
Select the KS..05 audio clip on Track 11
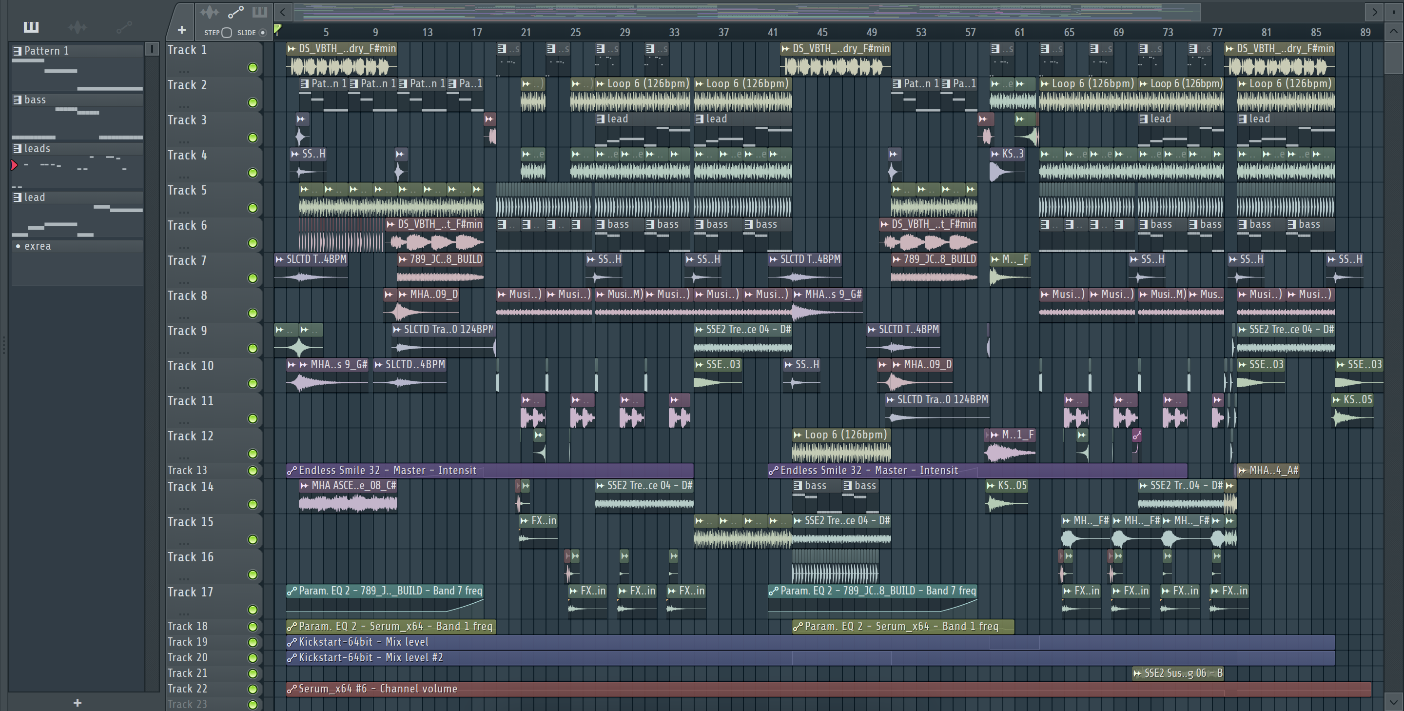tap(1352, 410)
